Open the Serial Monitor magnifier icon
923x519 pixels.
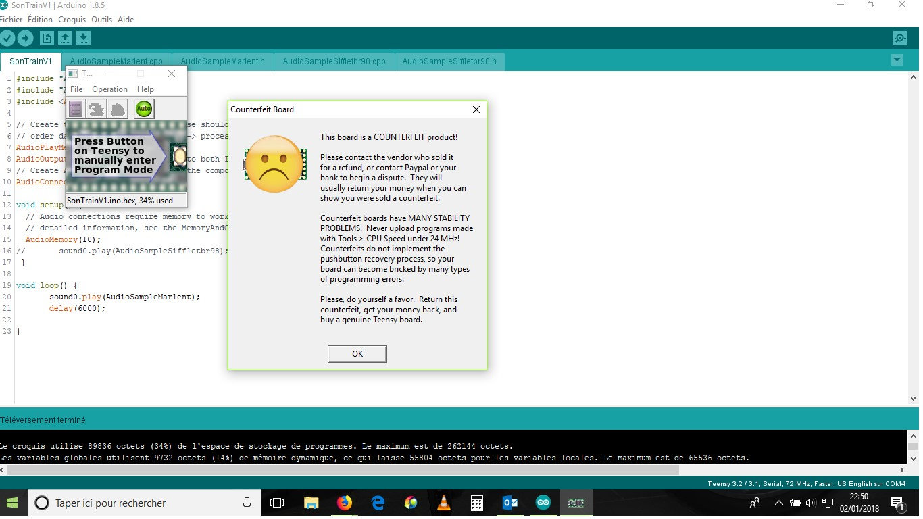pyautogui.click(x=899, y=39)
